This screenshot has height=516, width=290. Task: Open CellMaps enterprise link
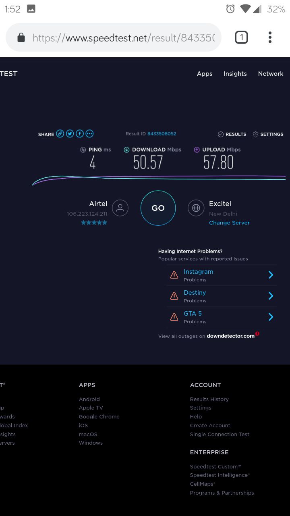(203, 484)
